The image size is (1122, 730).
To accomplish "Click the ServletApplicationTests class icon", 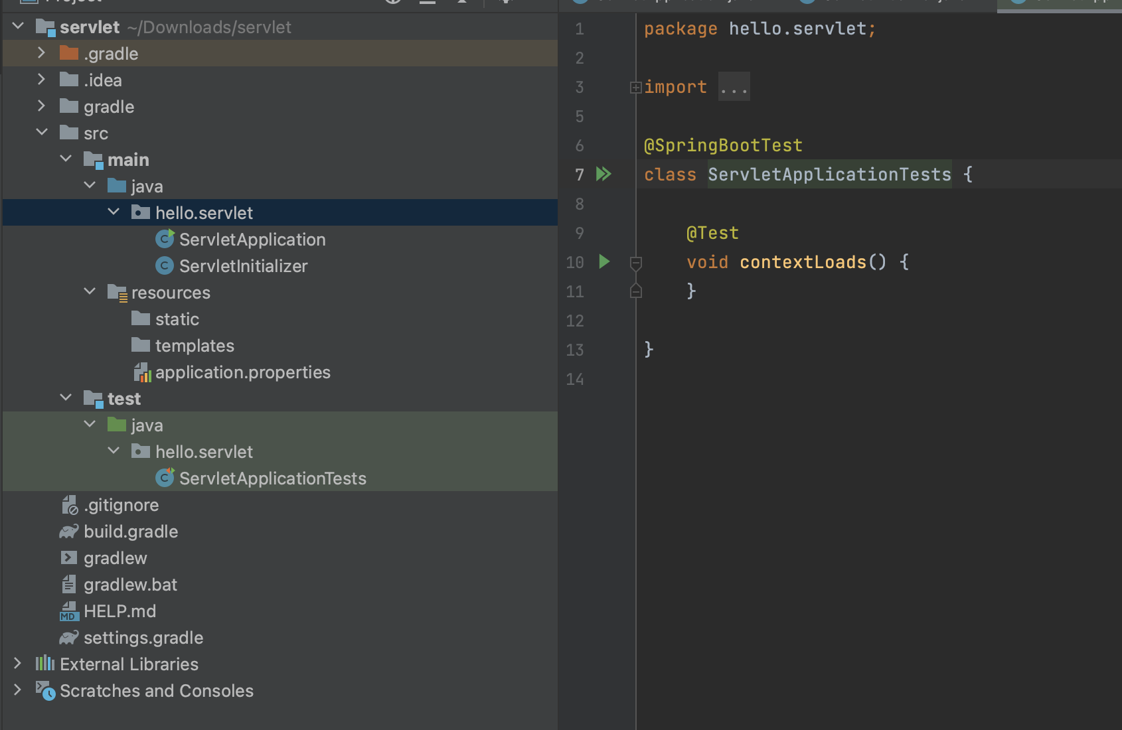I will [165, 478].
